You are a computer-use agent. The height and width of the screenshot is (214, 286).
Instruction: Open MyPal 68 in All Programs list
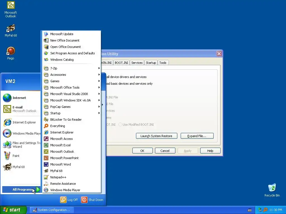pyautogui.click(x=71, y=171)
